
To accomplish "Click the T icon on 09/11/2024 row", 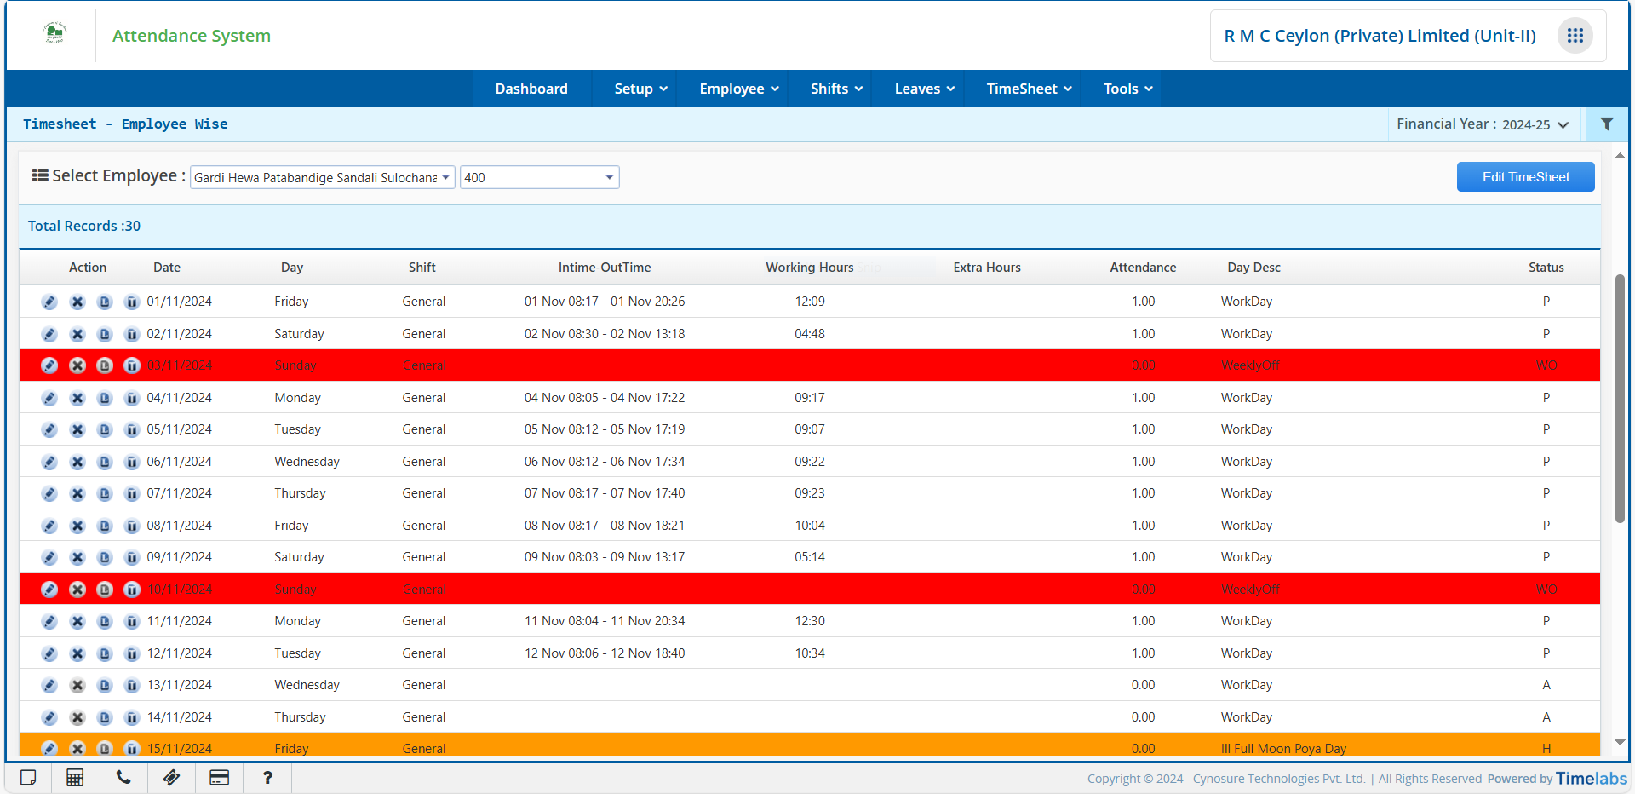I will coord(132,558).
